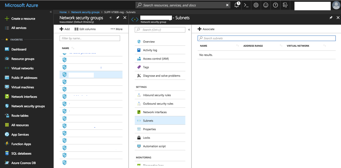Open the notifications bell icon
Viewport: 341px width, 168px height.
pyautogui.click(x=237, y=5)
